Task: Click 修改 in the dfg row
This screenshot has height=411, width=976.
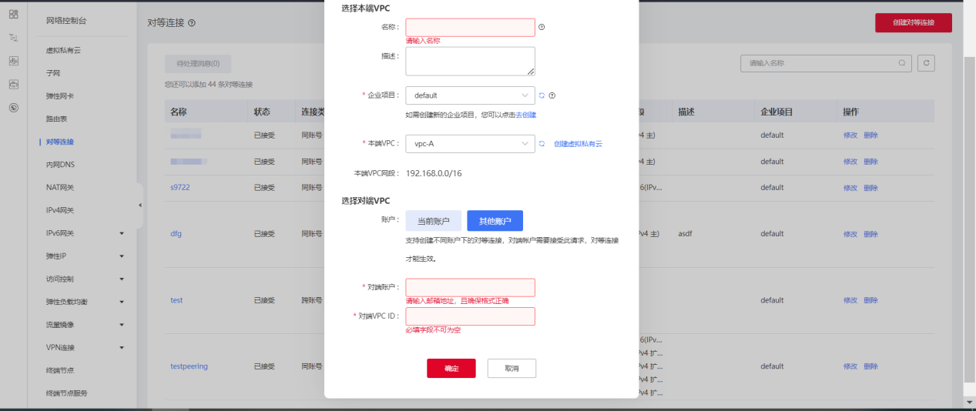Action: tap(850, 234)
